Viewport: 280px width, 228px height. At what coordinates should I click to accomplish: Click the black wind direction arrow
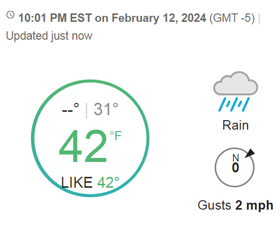250,153
